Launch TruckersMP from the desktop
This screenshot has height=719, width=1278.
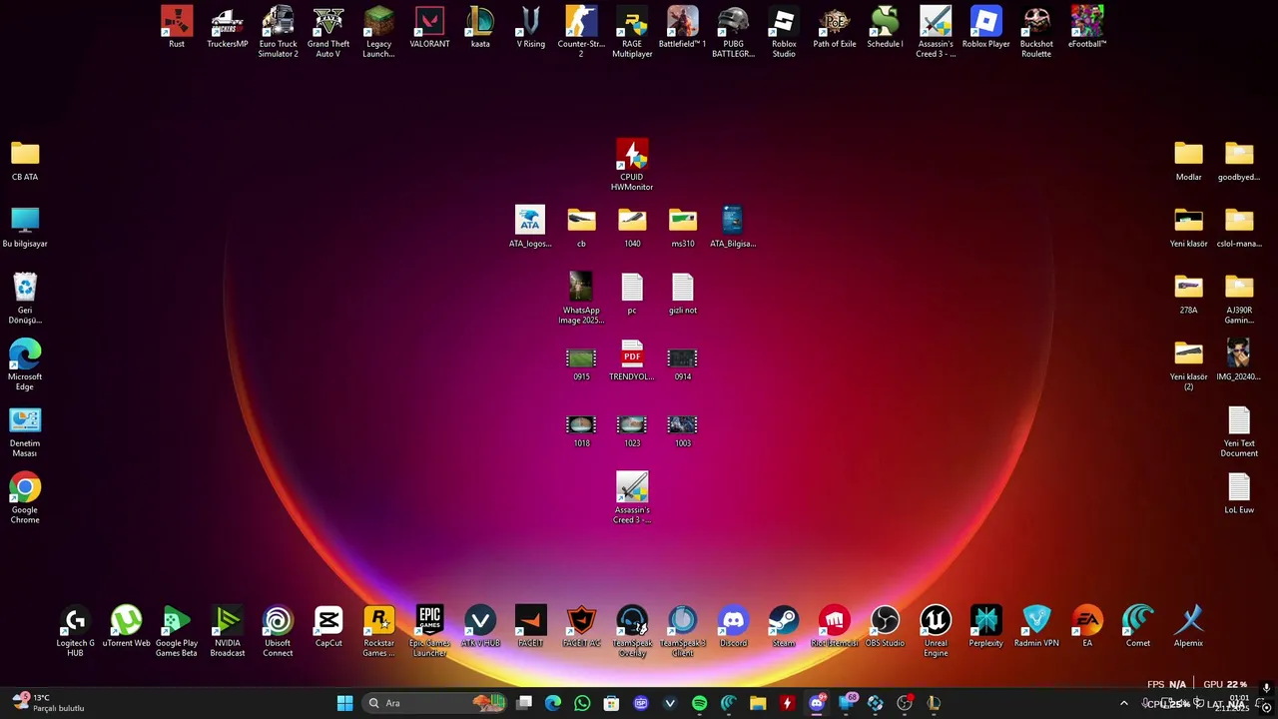pos(227,27)
